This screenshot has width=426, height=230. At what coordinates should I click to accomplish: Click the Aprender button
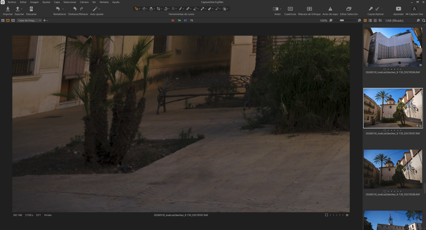tap(398, 11)
